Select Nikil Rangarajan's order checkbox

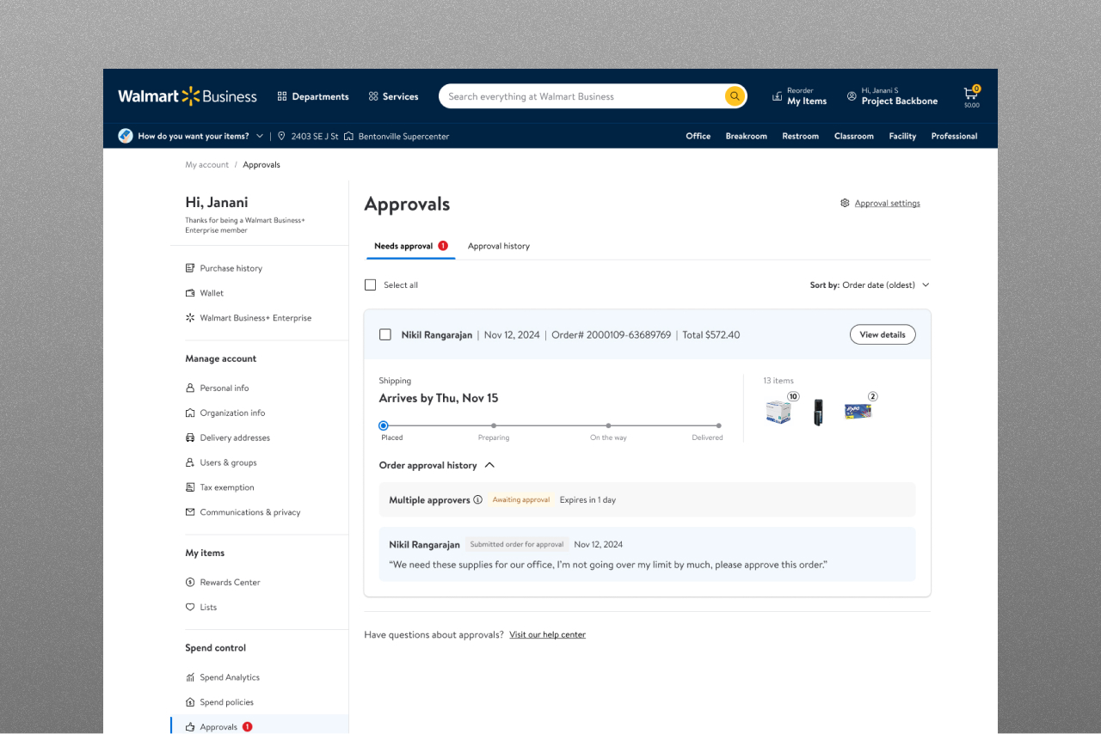(385, 334)
